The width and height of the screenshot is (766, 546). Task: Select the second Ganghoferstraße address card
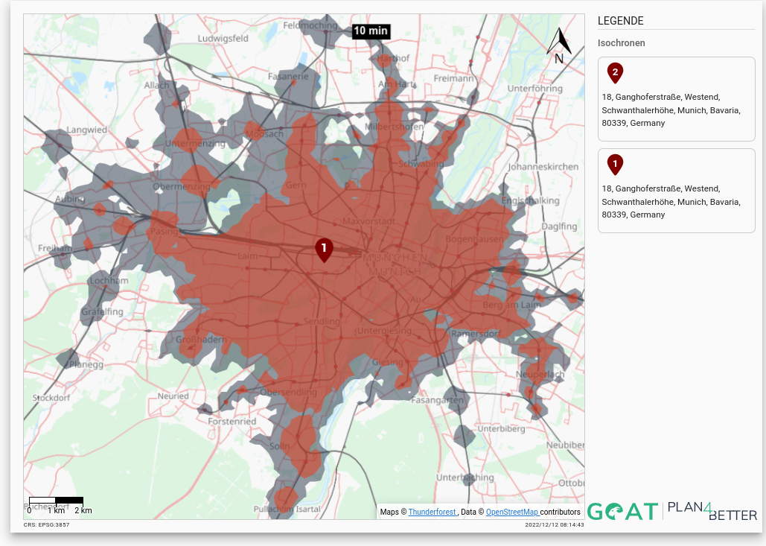pyautogui.click(x=676, y=191)
